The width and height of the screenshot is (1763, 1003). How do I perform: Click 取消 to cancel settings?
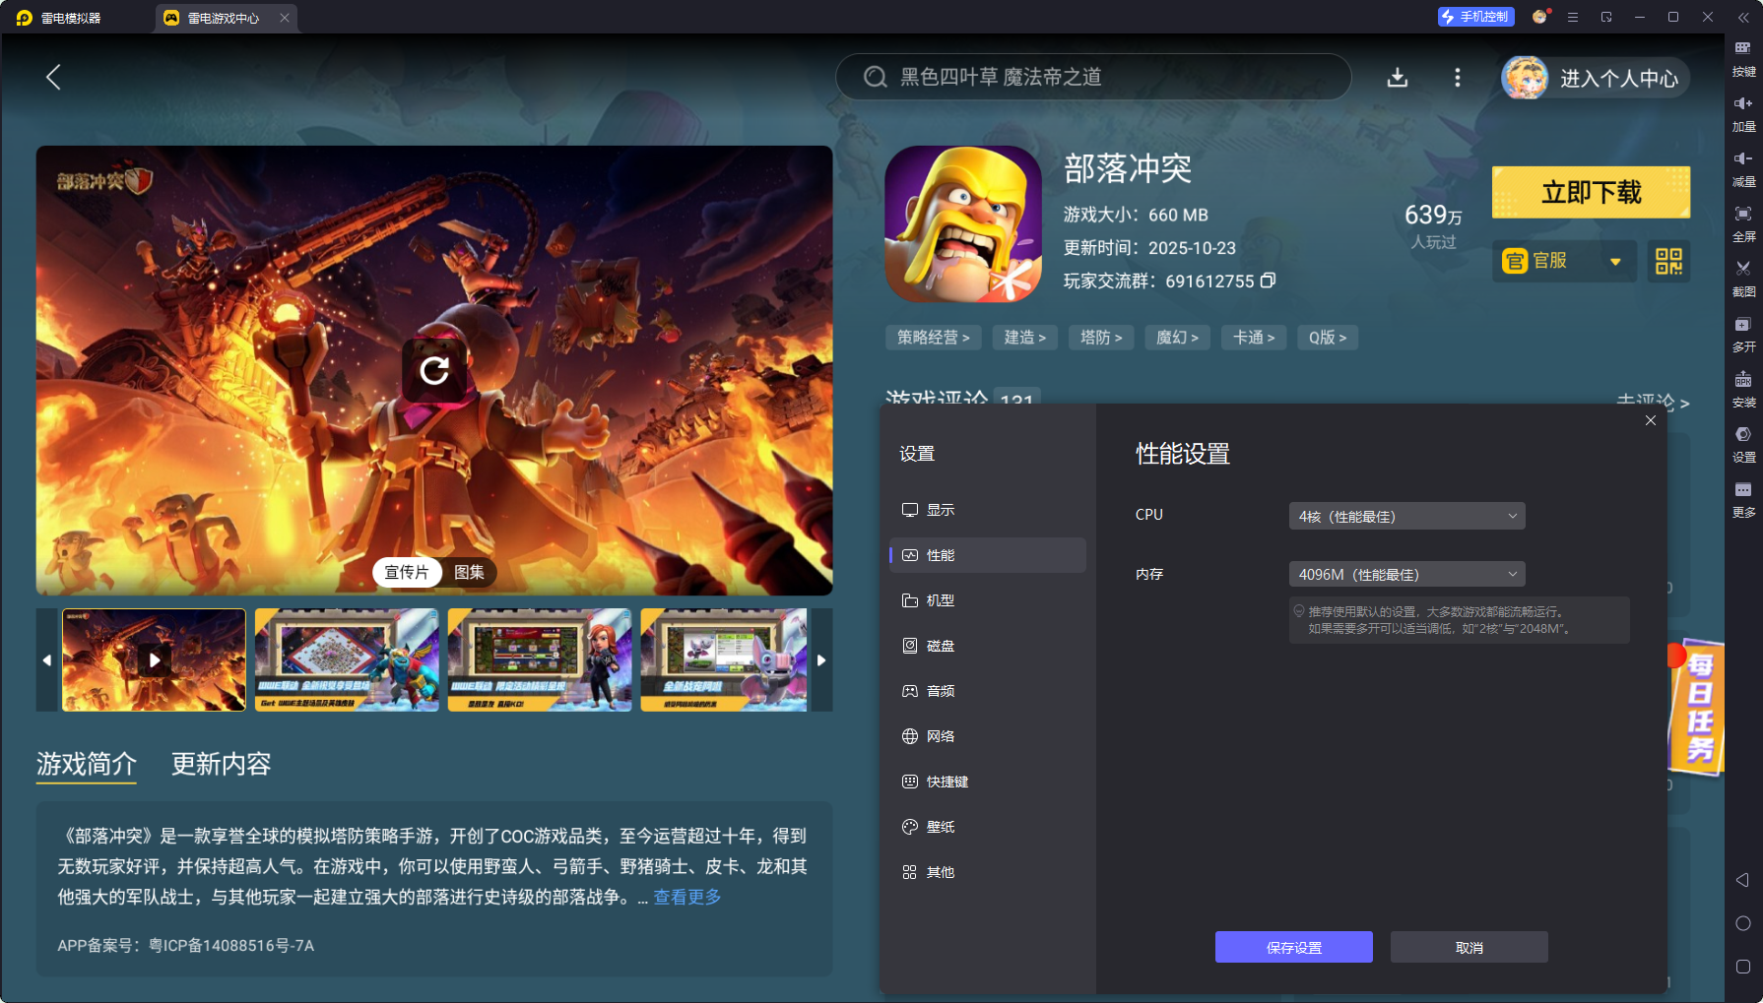click(x=1469, y=947)
